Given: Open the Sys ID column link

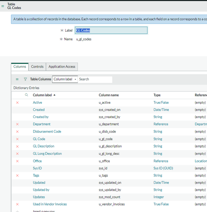Looking at the screenshot, I should click(37, 168).
